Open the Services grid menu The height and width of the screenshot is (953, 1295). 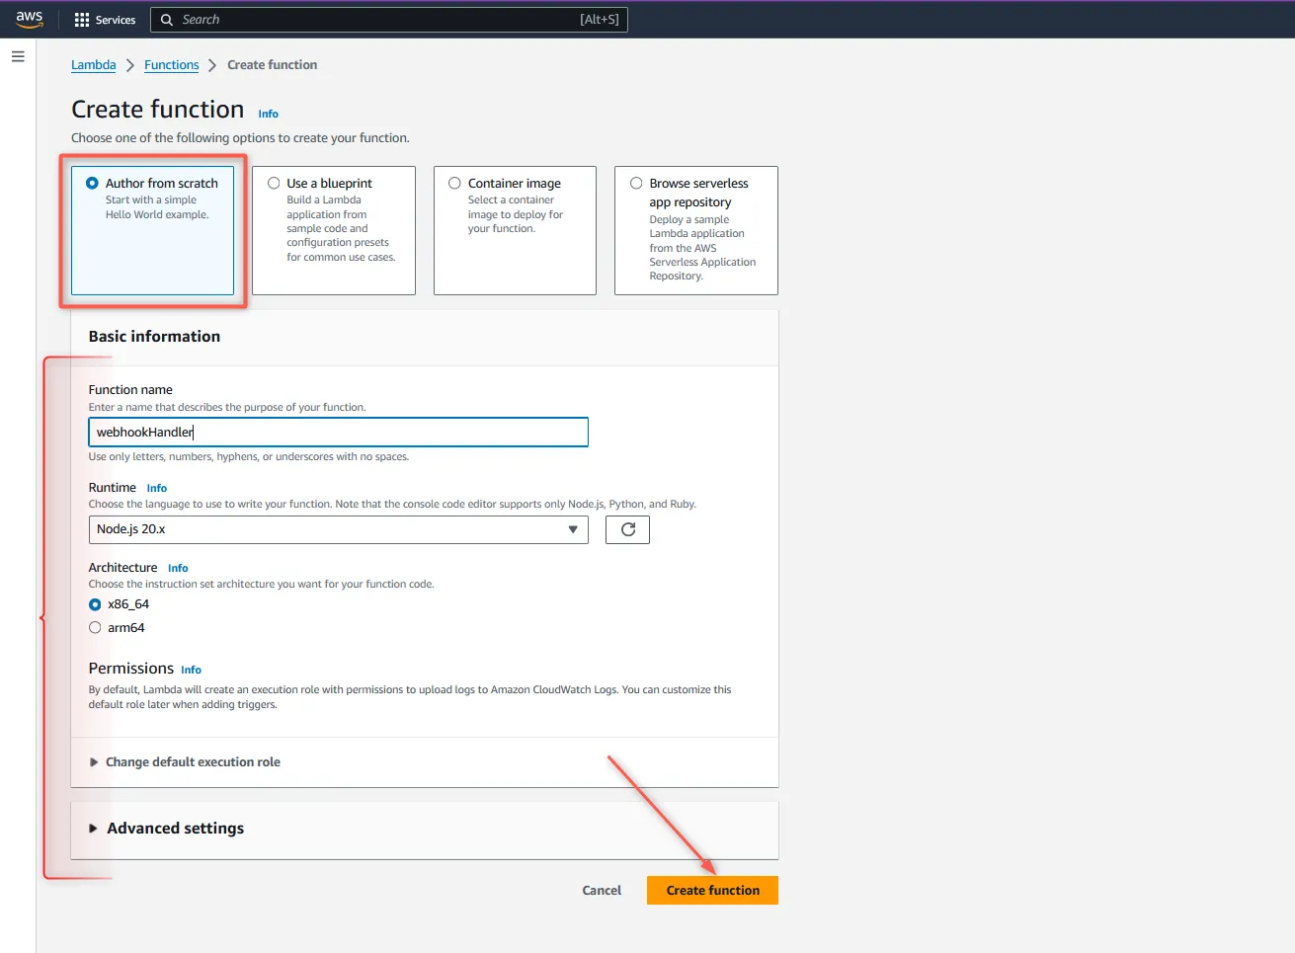click(x=82, y=20)
